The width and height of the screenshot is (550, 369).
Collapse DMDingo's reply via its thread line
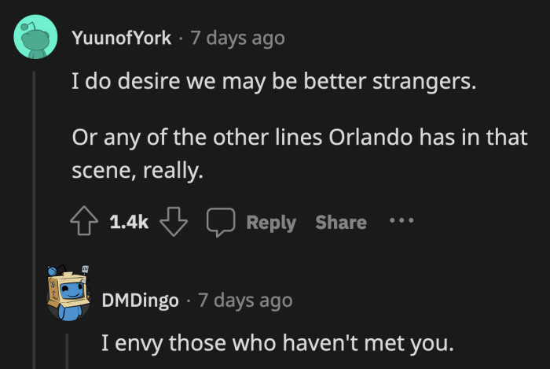point(68,349)
